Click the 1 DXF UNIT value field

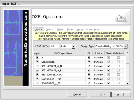(54, 46)
